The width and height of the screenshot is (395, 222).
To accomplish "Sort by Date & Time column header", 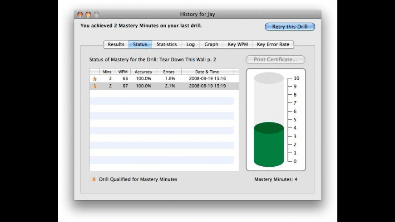I will [207, 72].
